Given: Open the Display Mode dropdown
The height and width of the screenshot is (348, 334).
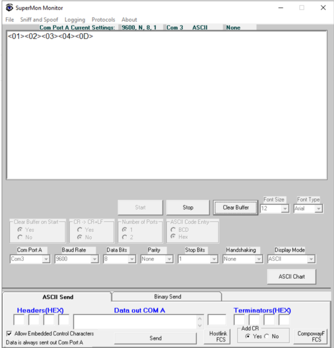Looking at the screenshot, I should (x=311, y=259).
